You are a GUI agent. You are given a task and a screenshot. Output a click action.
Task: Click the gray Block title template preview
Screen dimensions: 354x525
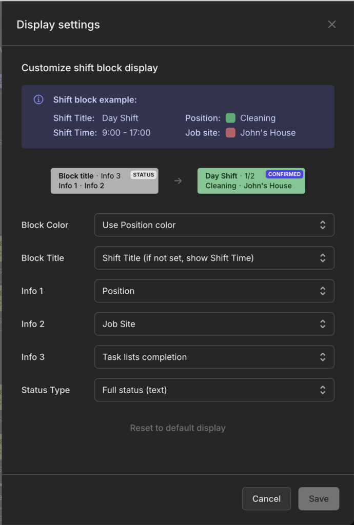tap(105, 181)
